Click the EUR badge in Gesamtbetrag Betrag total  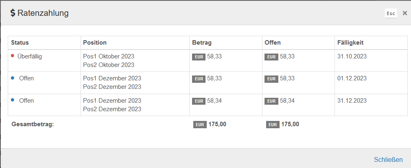tap(200, 125)
